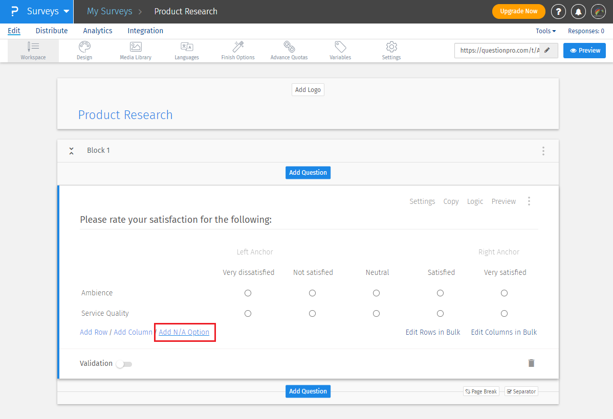613x419 pixels.
Task: Open the Tools dropdown menu
Action: (545, 31)
